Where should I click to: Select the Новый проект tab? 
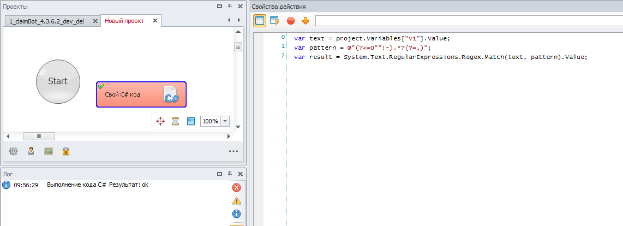[124, 21]
